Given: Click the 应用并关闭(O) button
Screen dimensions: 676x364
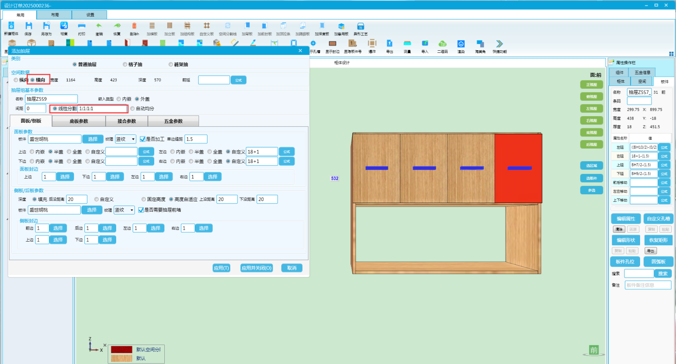Looking at the screenshot, I should (256, 268).
